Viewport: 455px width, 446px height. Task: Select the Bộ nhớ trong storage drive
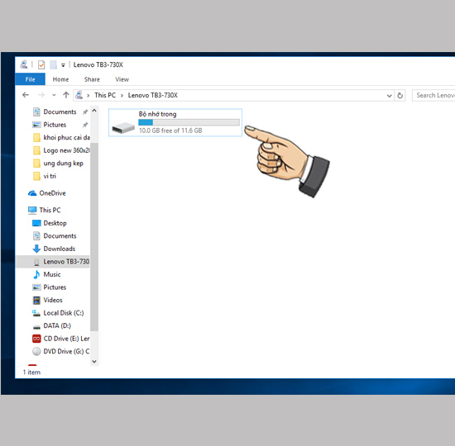pos(175,122)
